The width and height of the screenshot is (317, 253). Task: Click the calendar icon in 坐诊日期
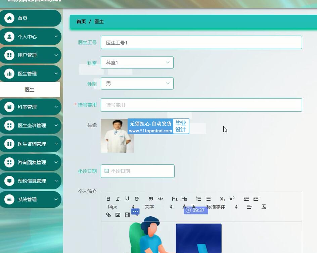click(106, 171)
